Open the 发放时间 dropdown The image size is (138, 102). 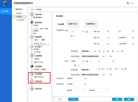pos(77,84)
